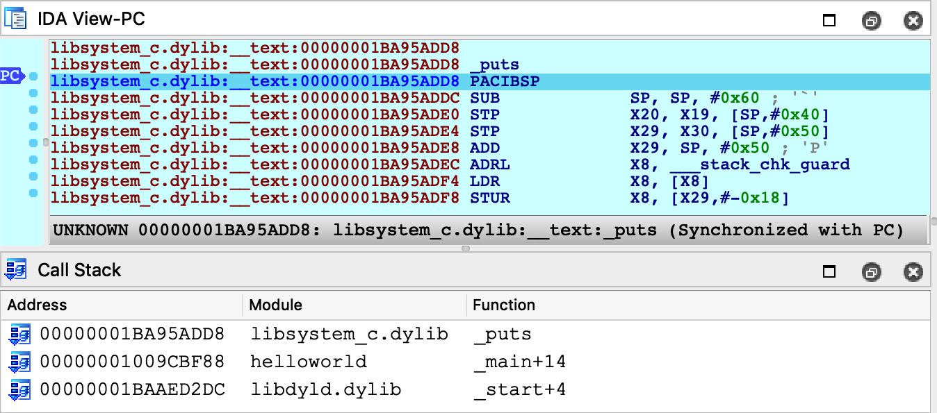This screenshot has height=413, width=937.
Task: Click the _puts function label in disassembly
Action: [494, 65]
